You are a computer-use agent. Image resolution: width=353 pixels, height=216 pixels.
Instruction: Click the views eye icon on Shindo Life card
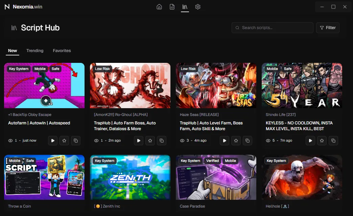(x=268, y=141)
